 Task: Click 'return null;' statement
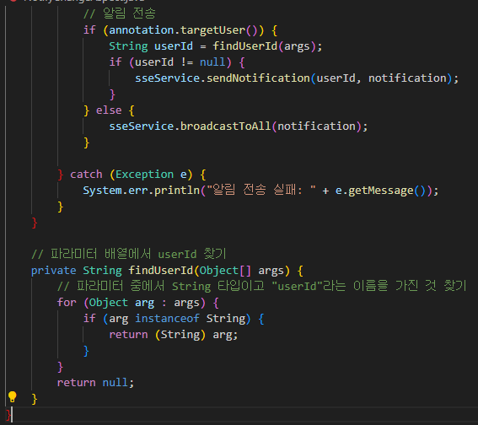point(95,383)
